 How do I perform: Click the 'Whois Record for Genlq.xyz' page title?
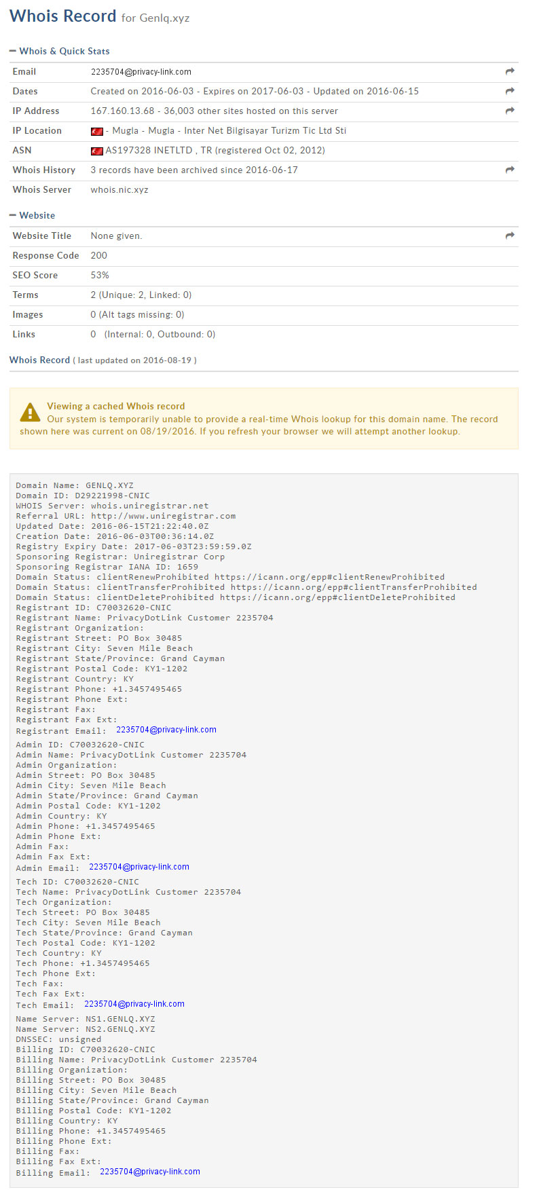[100, 16]
